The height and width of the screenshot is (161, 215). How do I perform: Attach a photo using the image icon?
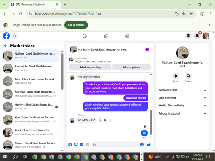pyautogui.click(x=76, y=145)
